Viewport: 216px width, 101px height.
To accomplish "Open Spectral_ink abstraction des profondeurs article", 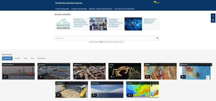I will [150, 21].
